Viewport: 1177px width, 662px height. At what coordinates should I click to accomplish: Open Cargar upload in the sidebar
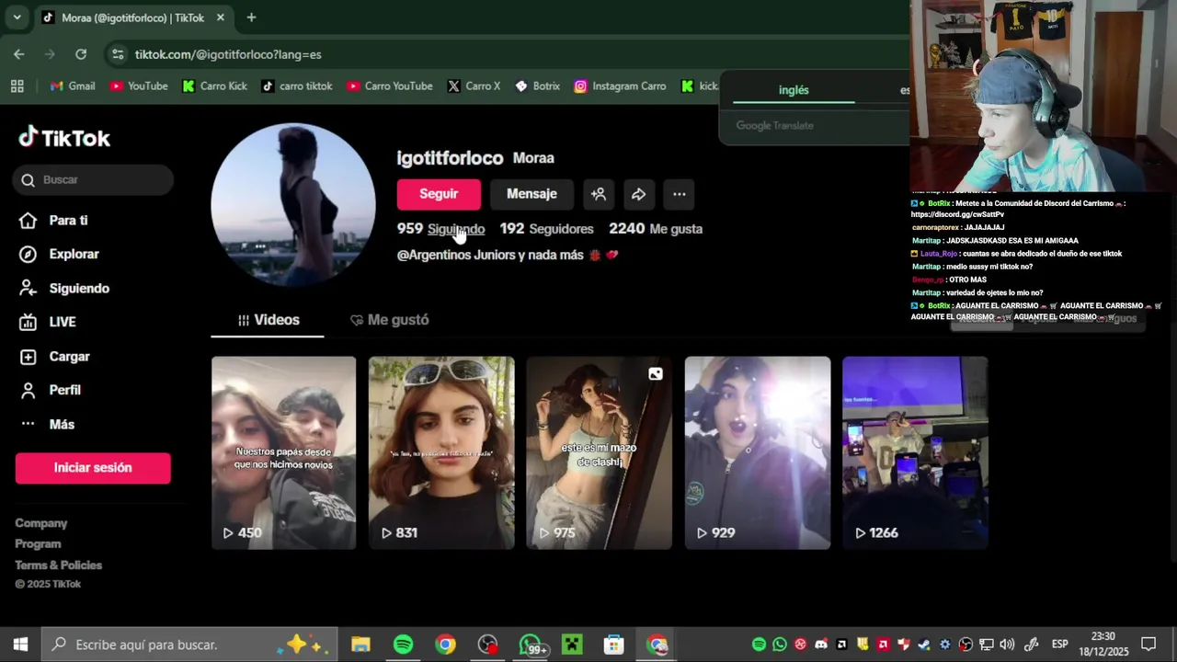[55, 357]
